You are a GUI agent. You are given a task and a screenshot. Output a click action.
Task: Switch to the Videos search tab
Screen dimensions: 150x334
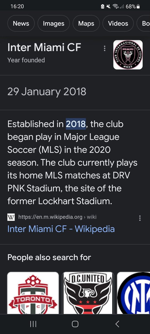tap(118, 24)
